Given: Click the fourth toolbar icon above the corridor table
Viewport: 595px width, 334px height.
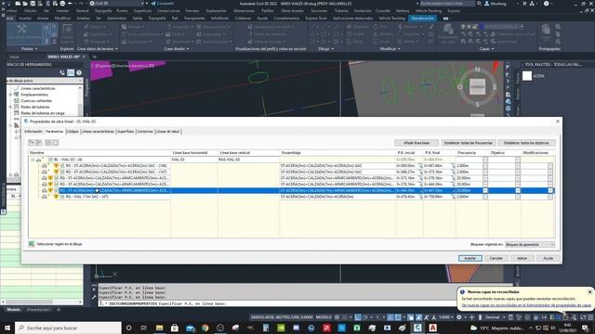Looking at the screenshot, I should [56, 143].
